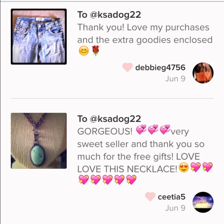Click the 'Thank you! Love my purchases' text

(x=143, y=27)
